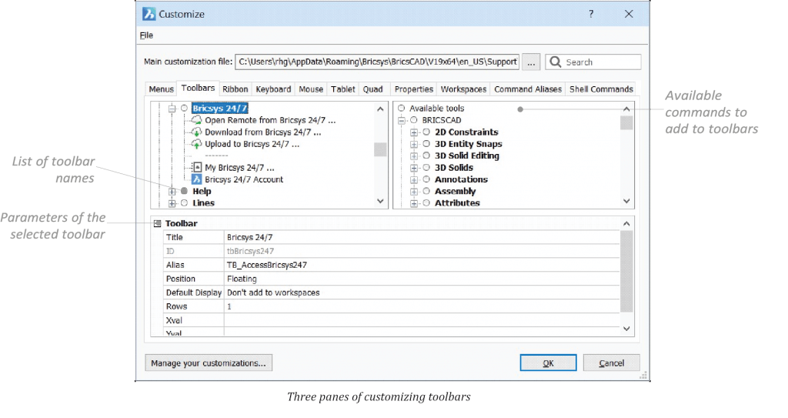This screenshot has height=418, width=788.
Task: Click the Open Remote from Bricsys 24/7 cloud icon
Action: pos(196,120)
